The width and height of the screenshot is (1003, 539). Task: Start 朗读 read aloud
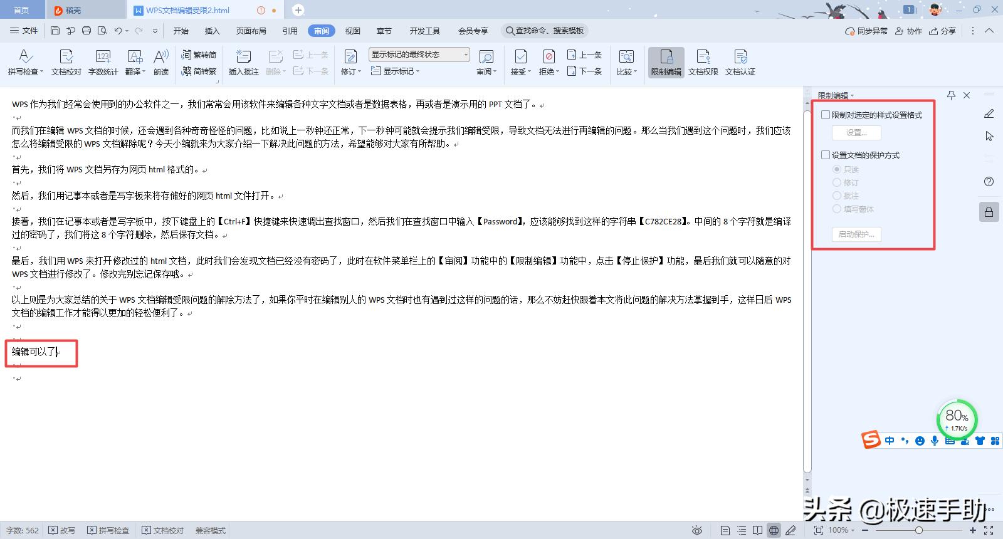(161, 63)
